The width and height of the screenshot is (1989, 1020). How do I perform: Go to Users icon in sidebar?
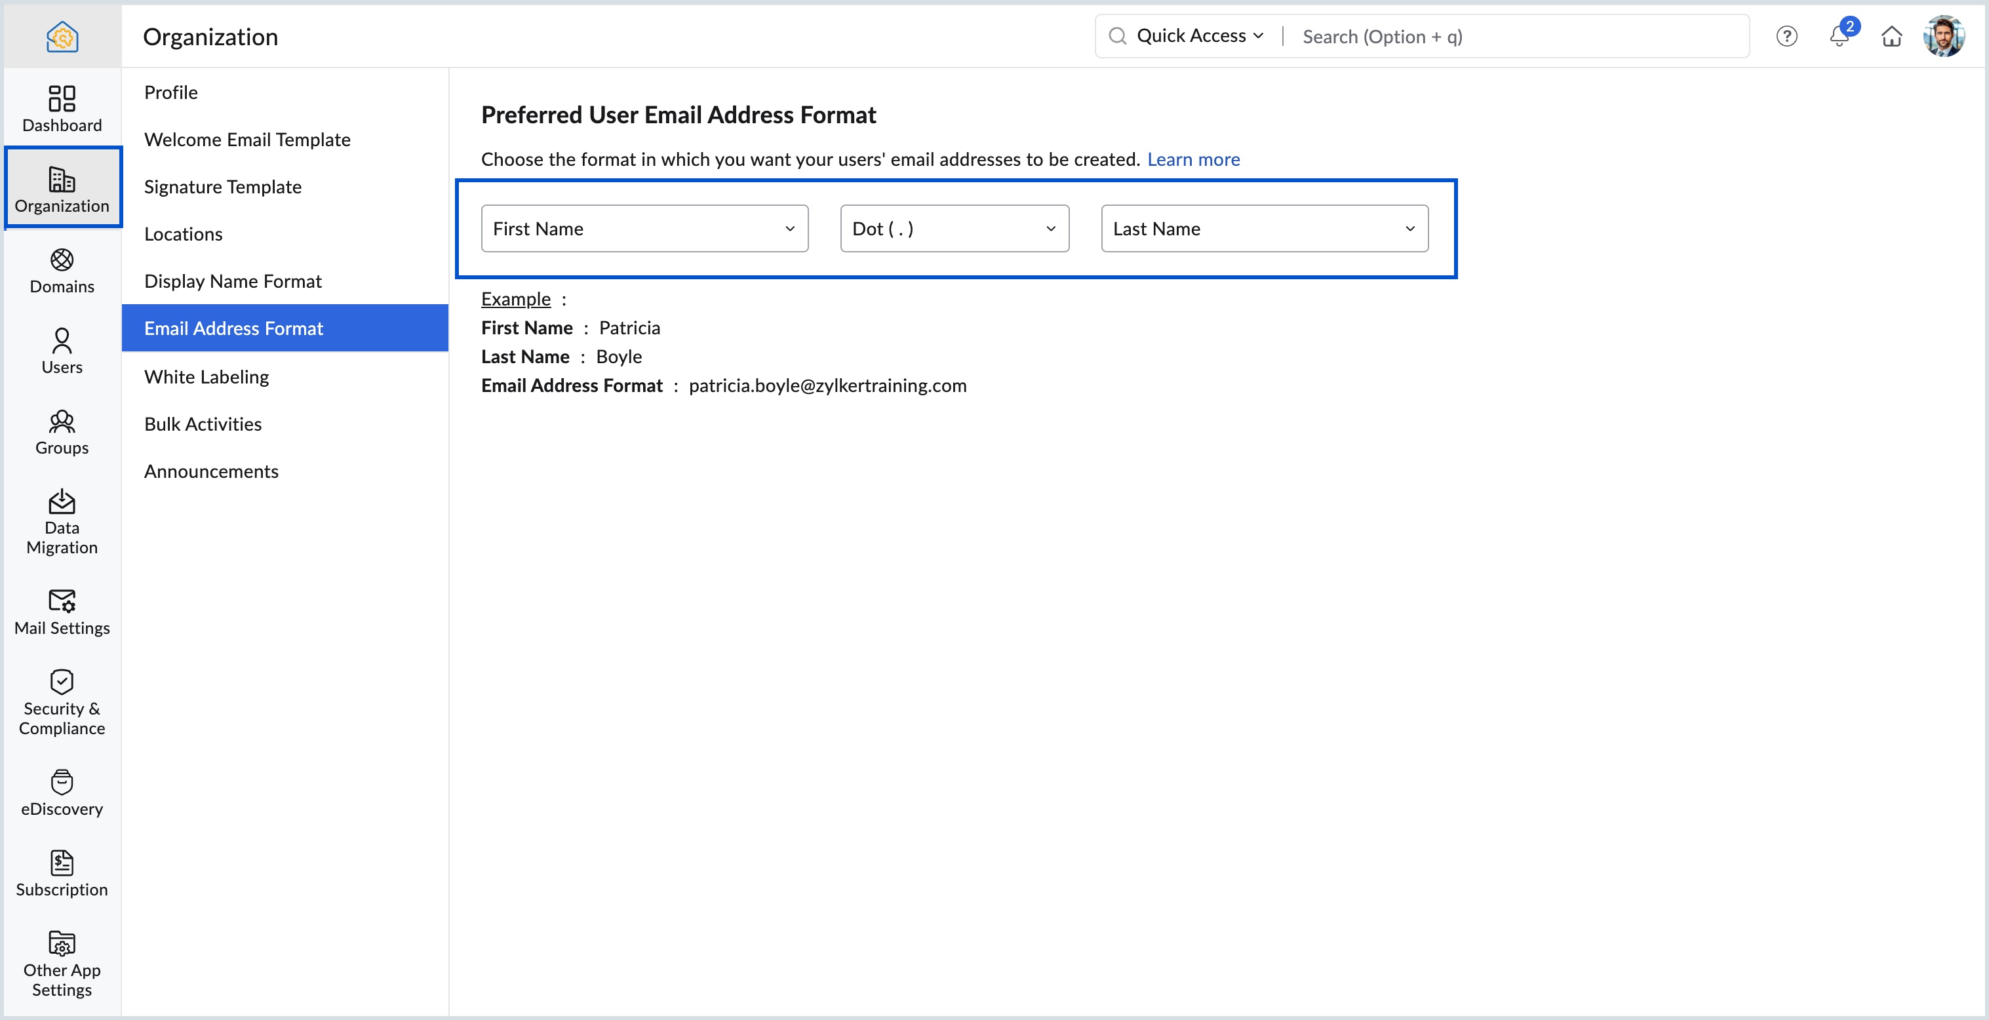point(62,340)
